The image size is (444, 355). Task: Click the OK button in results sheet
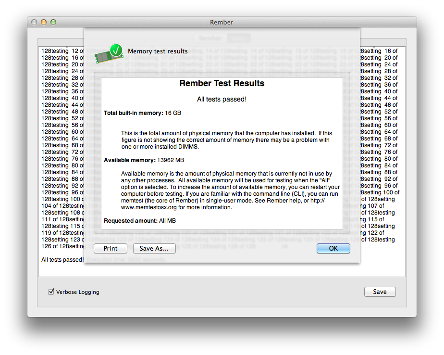[333, 248]
